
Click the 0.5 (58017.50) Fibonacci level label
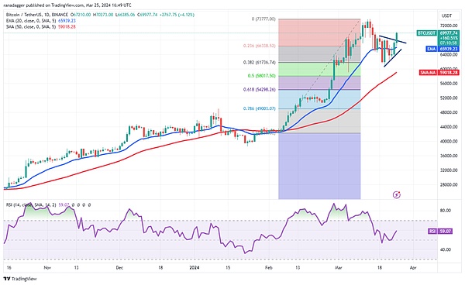click(x=262, y=76)
